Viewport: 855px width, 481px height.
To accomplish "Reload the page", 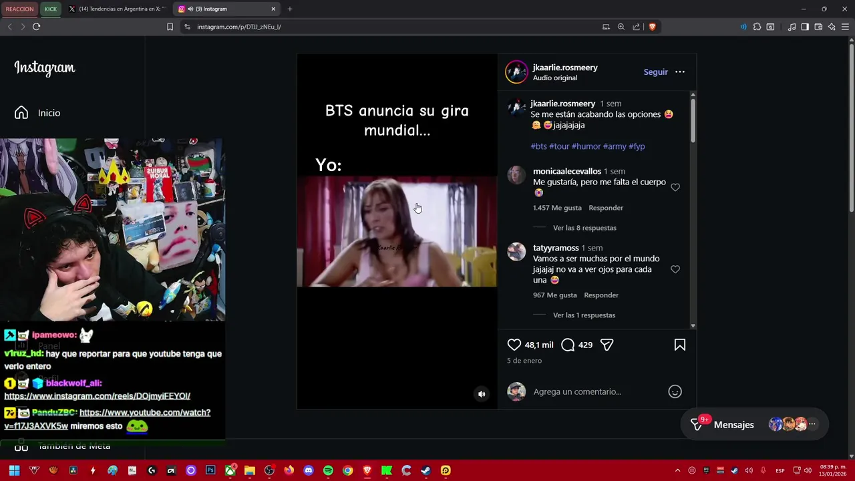I will coord(36,27).
